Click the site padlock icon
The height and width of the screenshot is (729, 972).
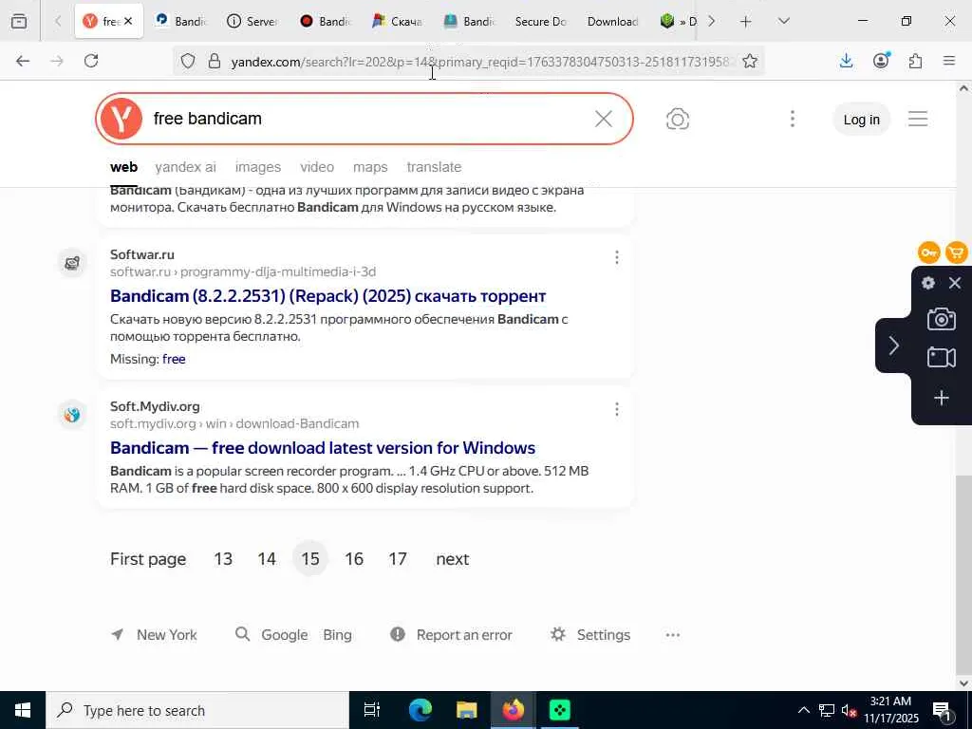coord(215,61)
